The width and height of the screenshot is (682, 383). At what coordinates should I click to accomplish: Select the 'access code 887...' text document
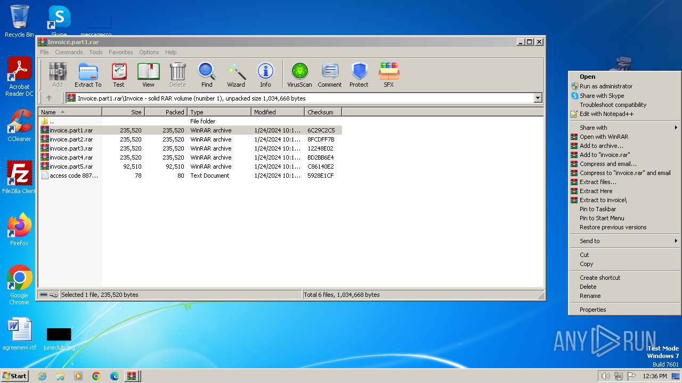(x=190, y=176)
